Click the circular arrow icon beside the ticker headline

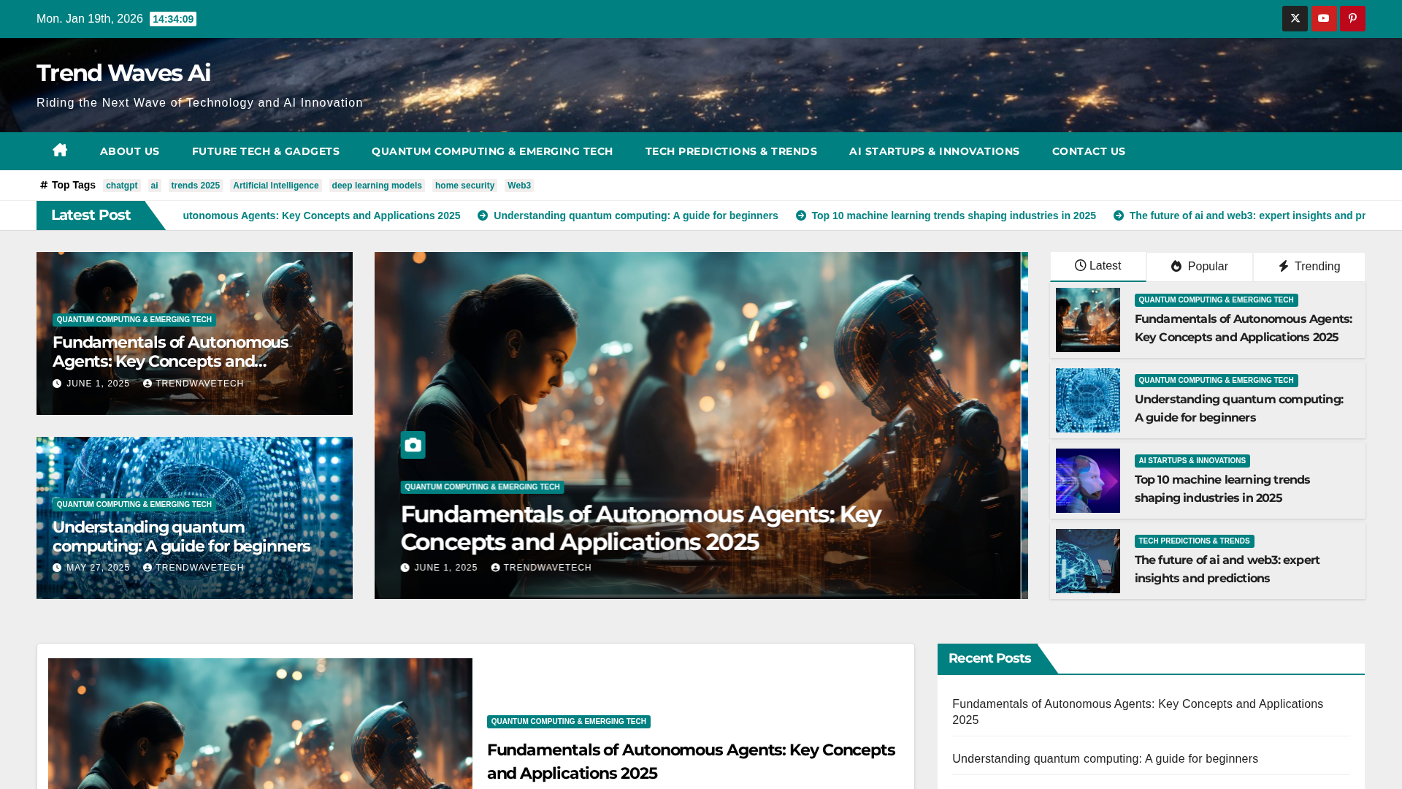coord(481,216)
